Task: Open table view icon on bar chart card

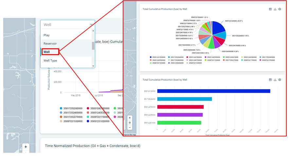Action: 270,80
